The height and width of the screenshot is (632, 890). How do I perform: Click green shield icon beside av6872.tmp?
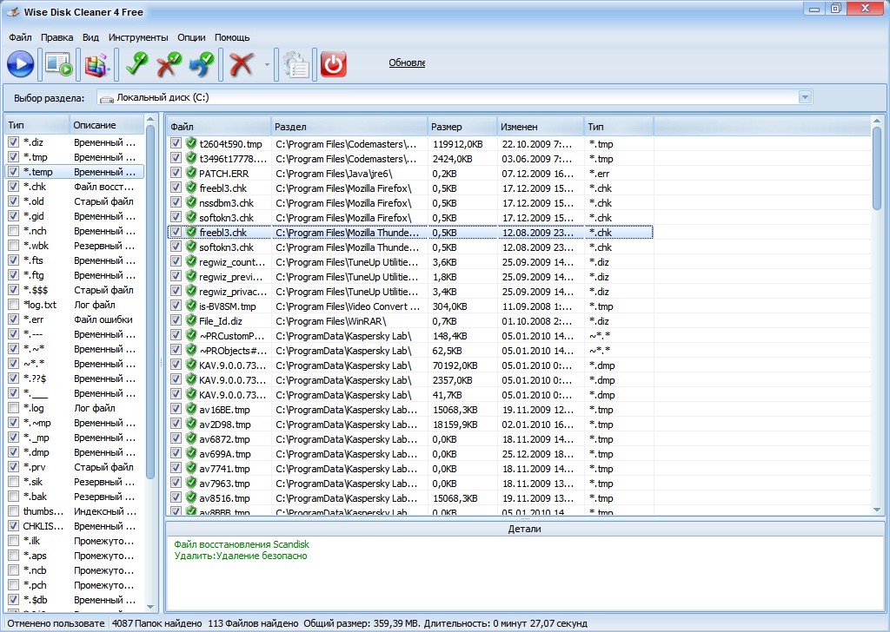coord(191,438)
